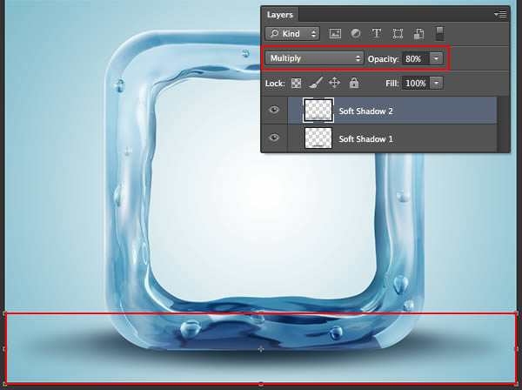Open the Fill slider arrow
This screenshot has width=522, height=390.
pyautogui.click(x=436, y=83)
